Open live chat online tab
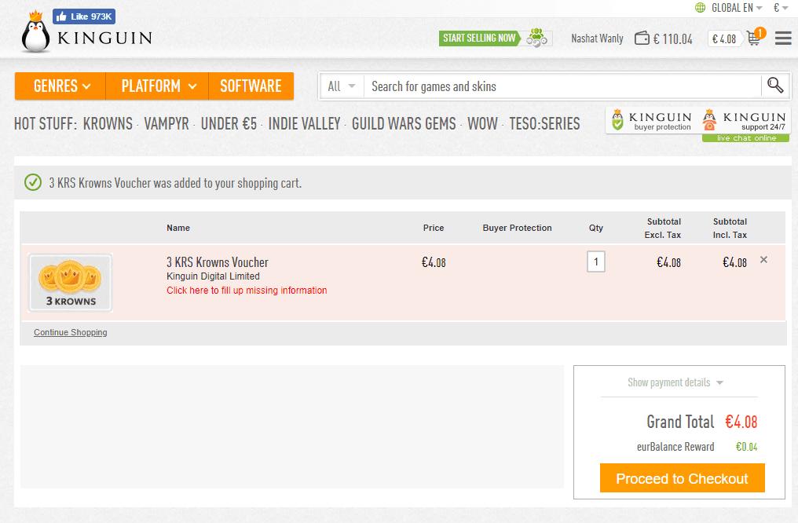Screen dimensions: 798x523 746,138
